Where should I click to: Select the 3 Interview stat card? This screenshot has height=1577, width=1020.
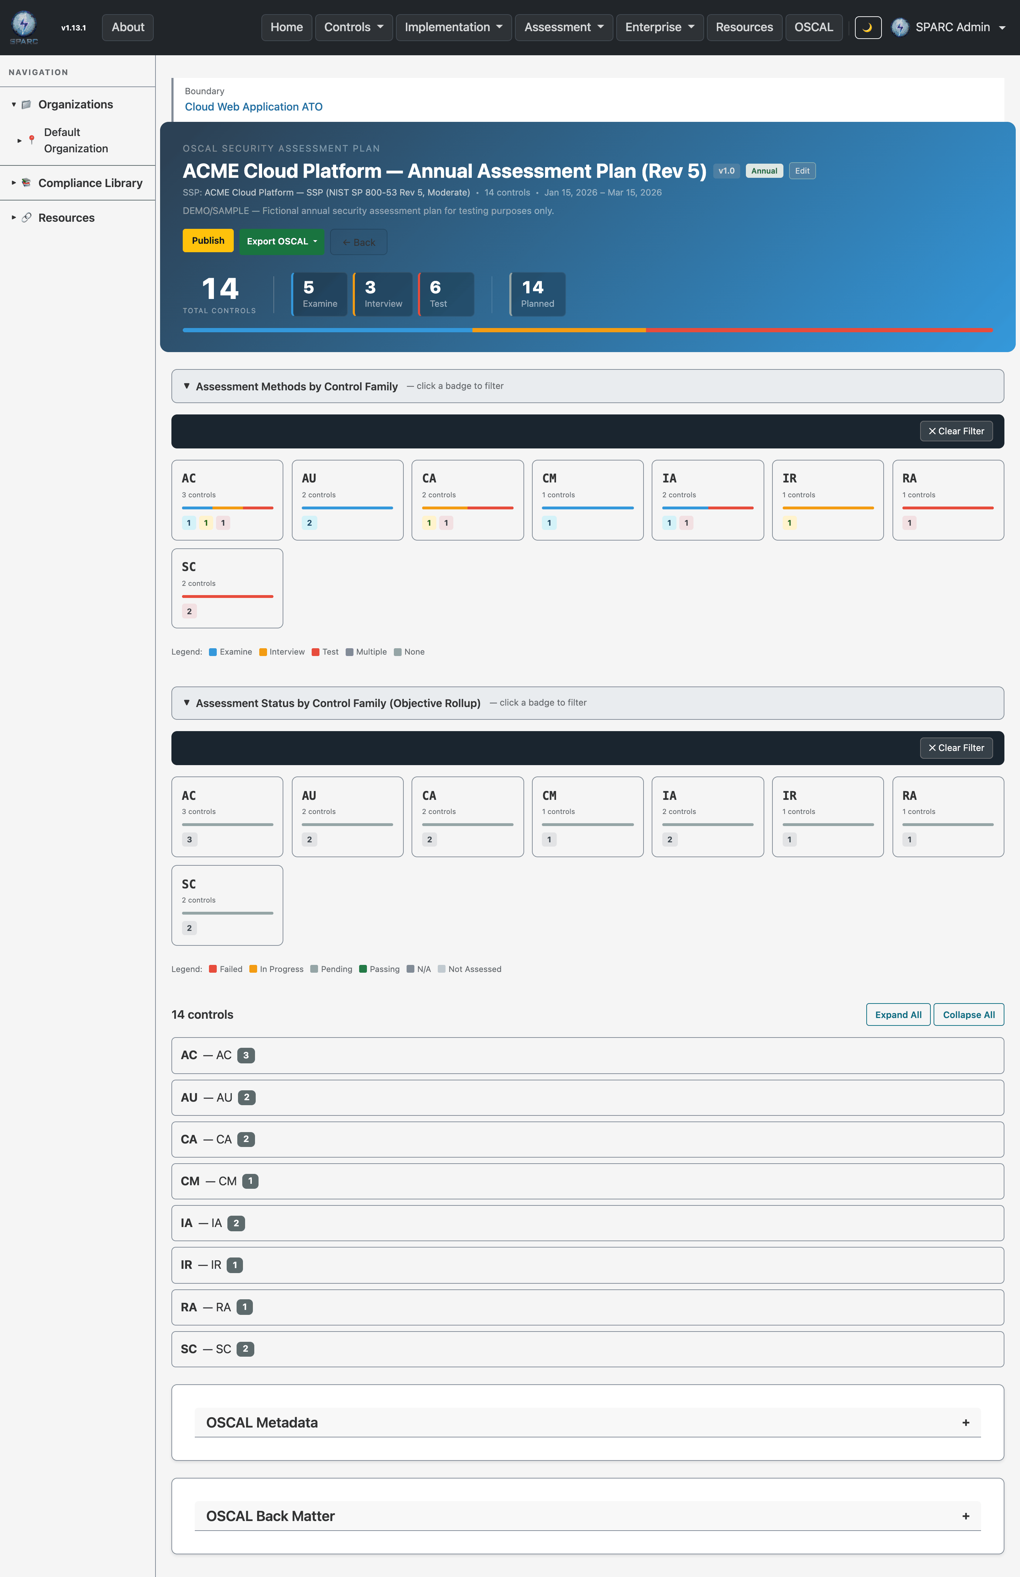[x=383, y=294]
